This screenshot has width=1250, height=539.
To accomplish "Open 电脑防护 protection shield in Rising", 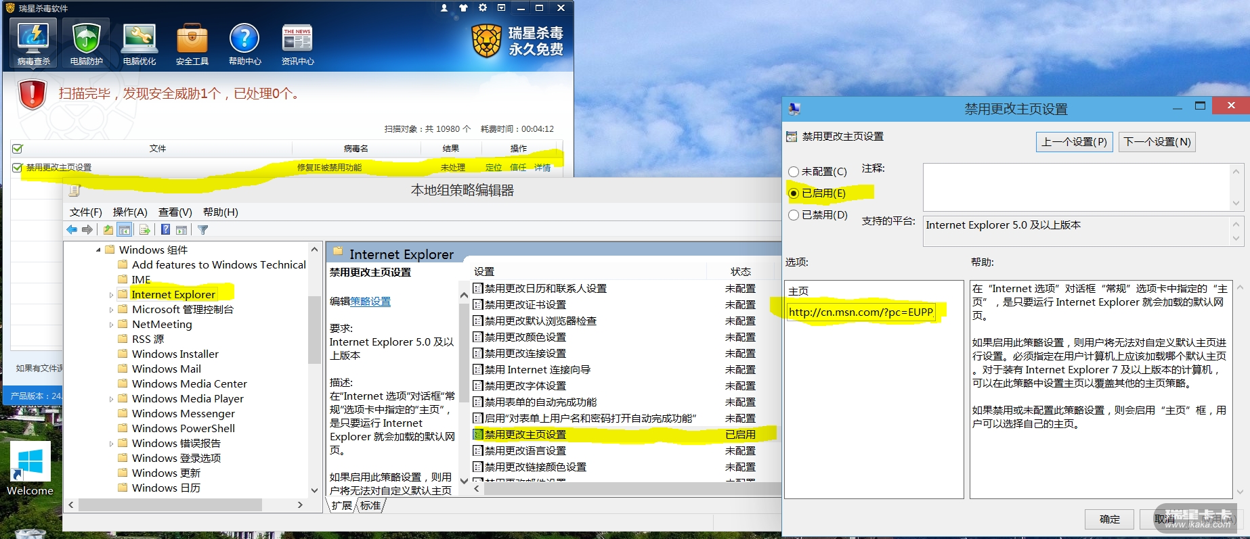I will coord(86,43).
